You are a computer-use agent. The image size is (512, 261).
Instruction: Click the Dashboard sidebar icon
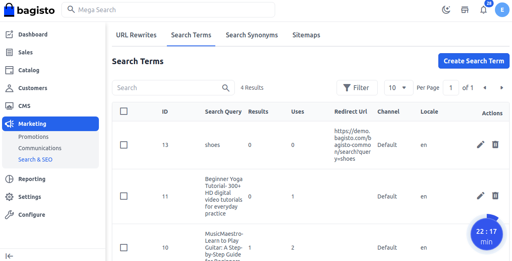click(x=9, y=34)
